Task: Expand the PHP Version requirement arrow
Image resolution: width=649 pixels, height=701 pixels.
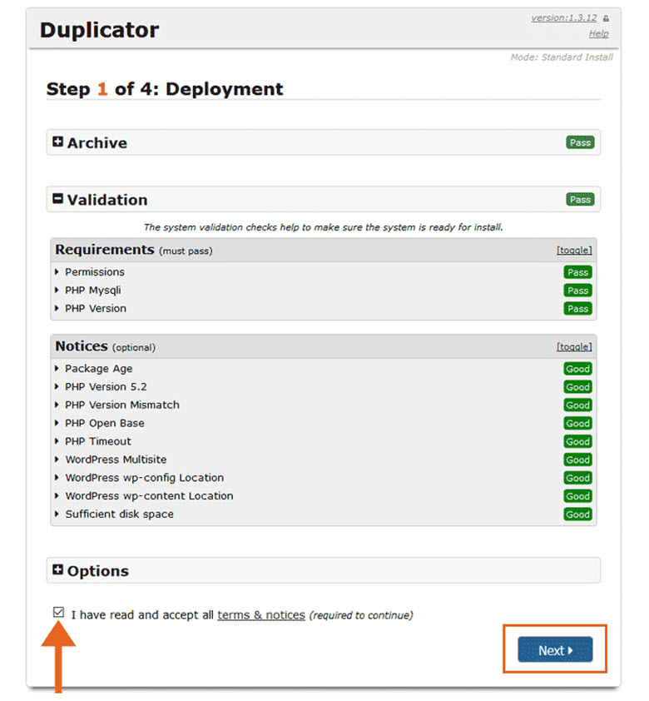Action: click(57, 309)
